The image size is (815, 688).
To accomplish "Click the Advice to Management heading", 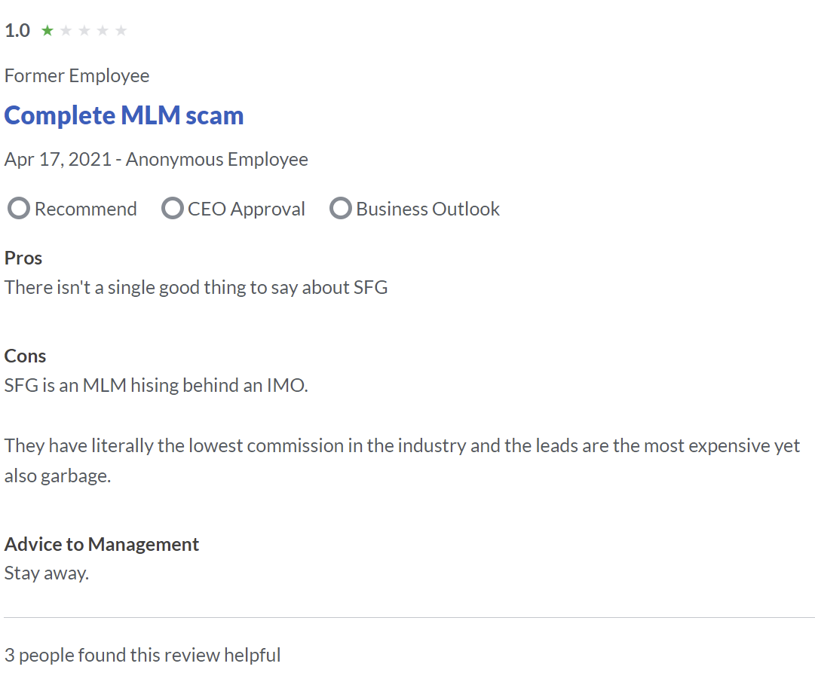I will click(x=102, y=544).
